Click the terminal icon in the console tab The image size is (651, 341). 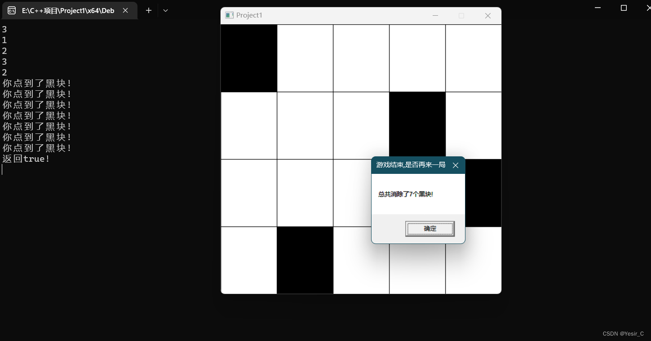12,10
